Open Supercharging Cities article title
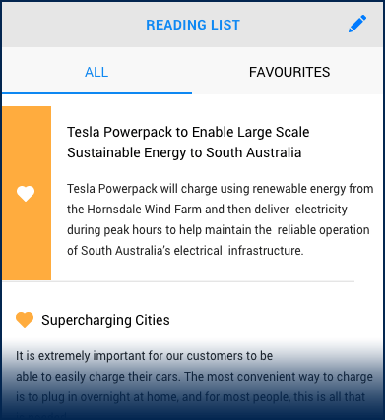Viewport: 385px width, 420px height. pyautogui.click(x=105, y=320)
